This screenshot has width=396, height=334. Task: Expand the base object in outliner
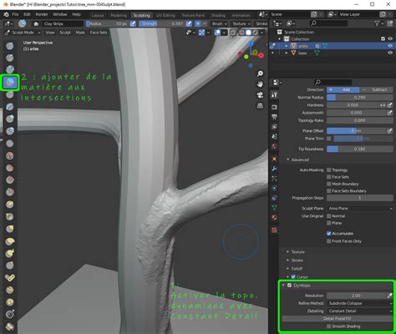(x=287, y=53)
